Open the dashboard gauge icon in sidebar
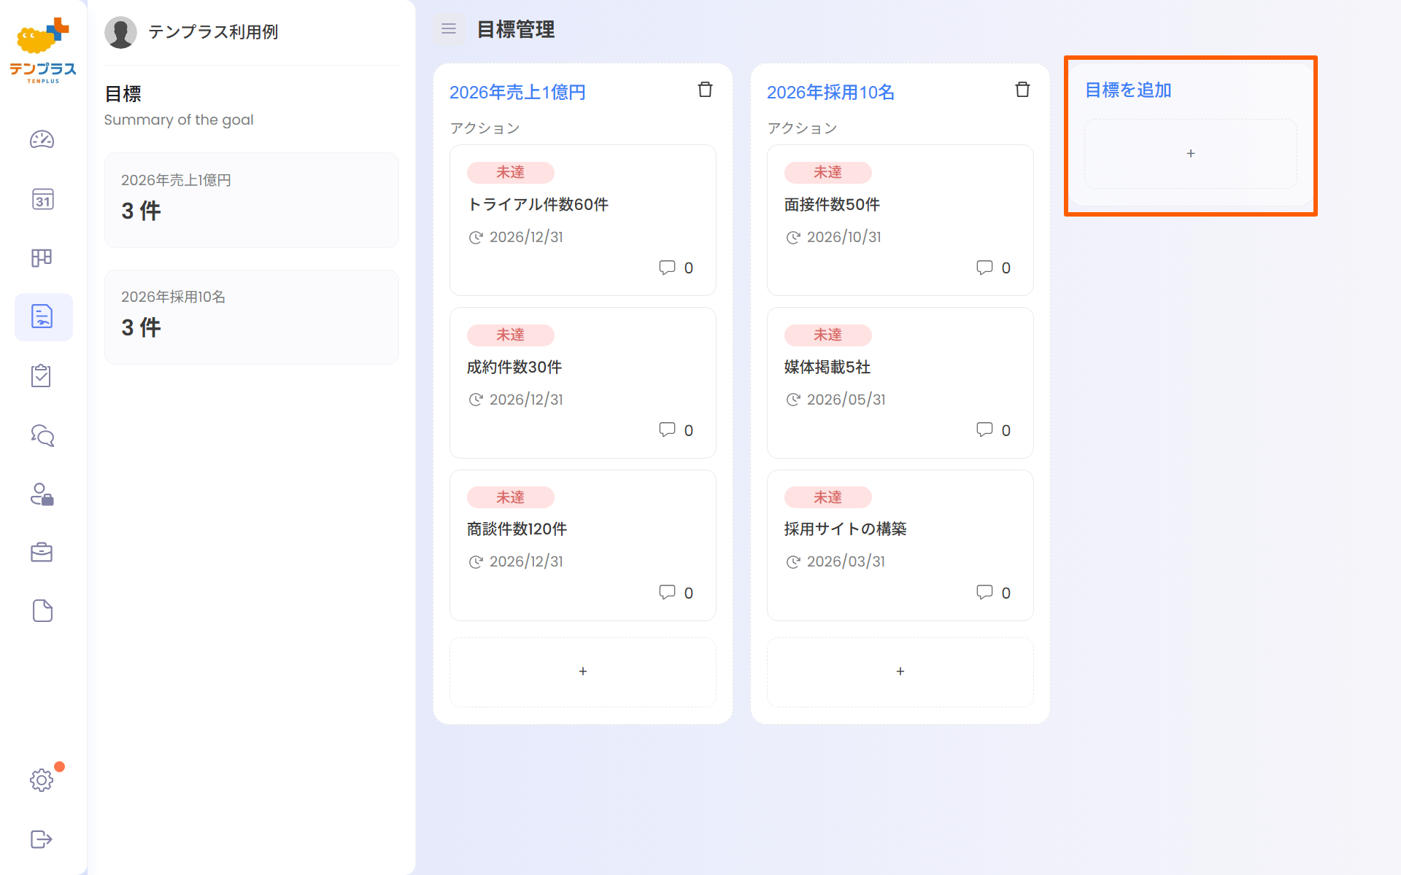 tap(42, 139)
